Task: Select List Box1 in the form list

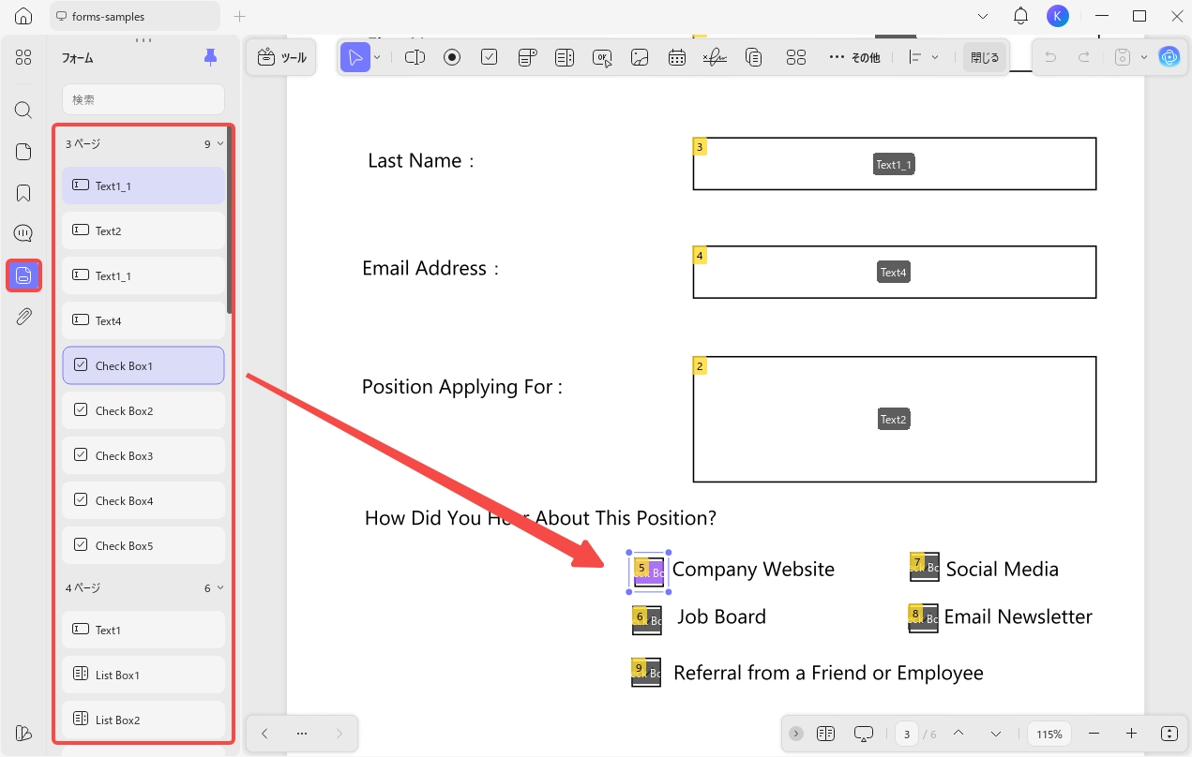Action: (x=143, y=675)
